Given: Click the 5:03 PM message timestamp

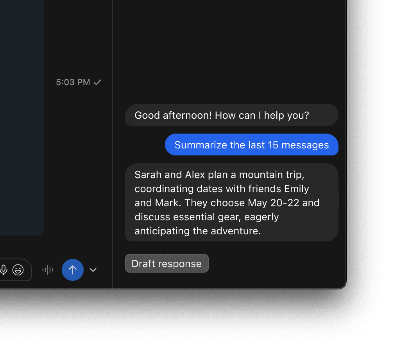Looking at the screenshot, I should point(73,82).
